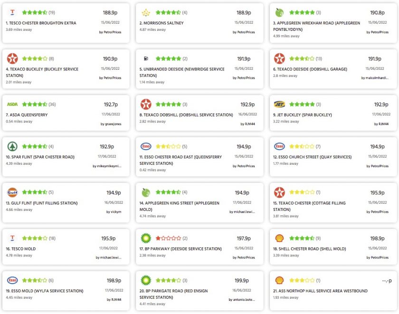Click the Texaco star logo on Buckley card
The width and height of the screenshot is (399, 314).
pos(12,58)
